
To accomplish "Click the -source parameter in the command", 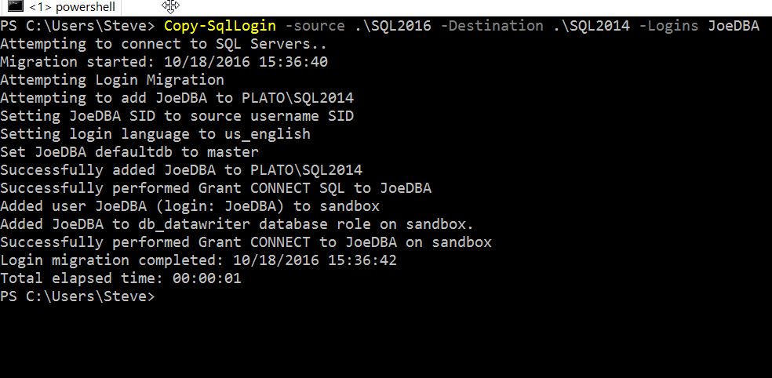I will coord(311,26).
